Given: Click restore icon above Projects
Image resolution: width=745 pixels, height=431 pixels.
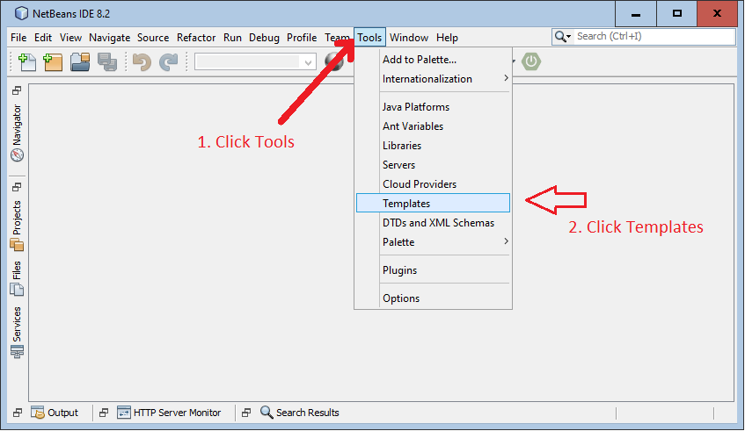Looking at the screenshot, I should click(17, 187).
